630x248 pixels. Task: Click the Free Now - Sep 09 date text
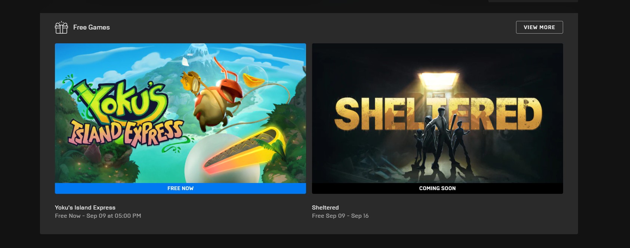point(98,216)
